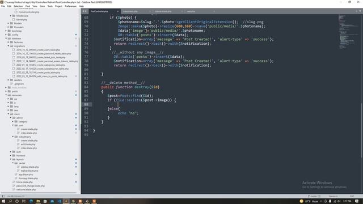Open Microsoft Edge from the taskbar
363x204 pixels.
click(31, 201)
